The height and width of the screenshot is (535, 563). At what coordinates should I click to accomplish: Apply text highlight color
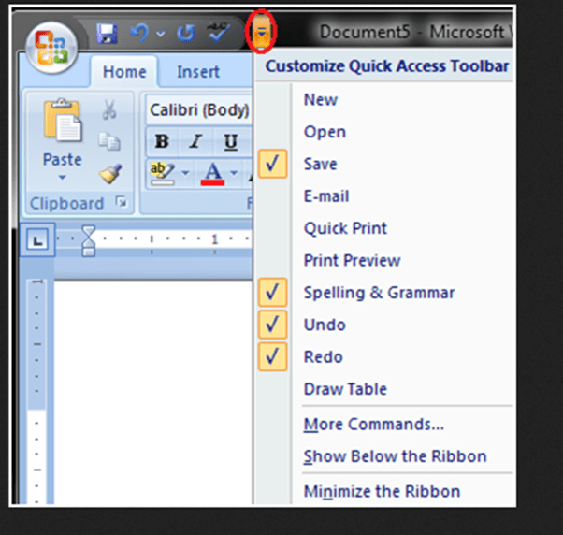pos(163,174)
